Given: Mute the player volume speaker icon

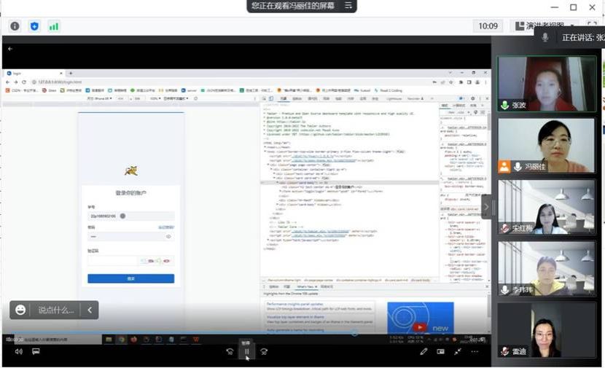Looking at the screenshot, I should (x=18, y=351).
